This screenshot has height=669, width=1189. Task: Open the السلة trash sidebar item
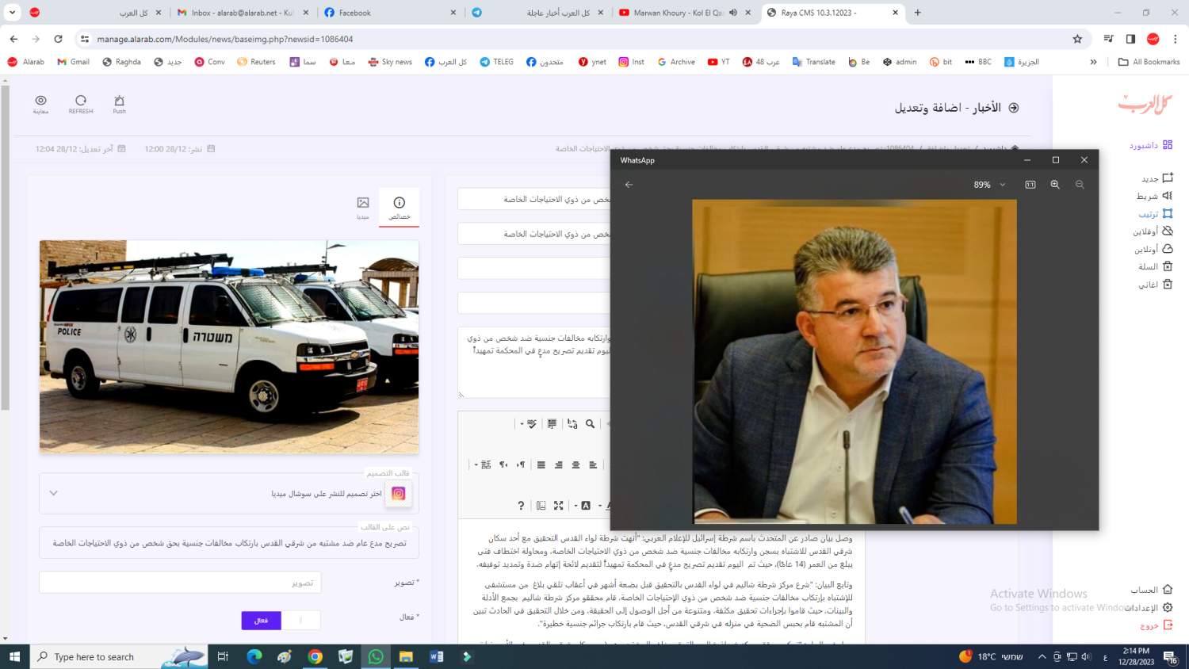pos(1156,266)
